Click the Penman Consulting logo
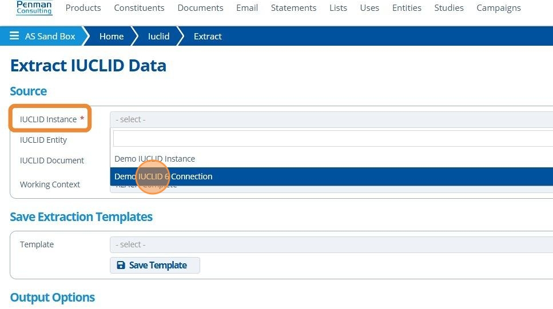Screen dimensions: 553x309 pos(34,7)
